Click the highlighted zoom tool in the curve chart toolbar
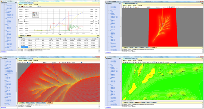The height and width of the screenshot is (109, 204). (x=38, y=6)
